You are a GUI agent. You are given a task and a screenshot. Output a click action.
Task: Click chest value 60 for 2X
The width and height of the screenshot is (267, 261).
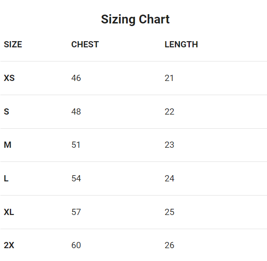76,246
